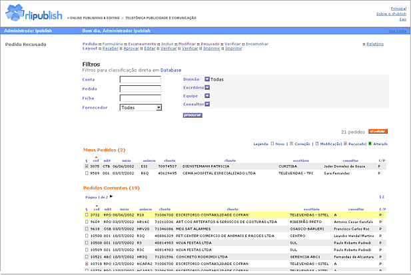
Task: Click status icon of order 3732
Action: pyautogui.click(x=87, y=215)
